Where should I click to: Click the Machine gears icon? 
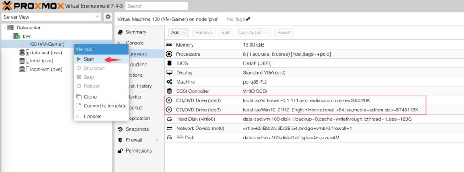[x=169, y=82]
